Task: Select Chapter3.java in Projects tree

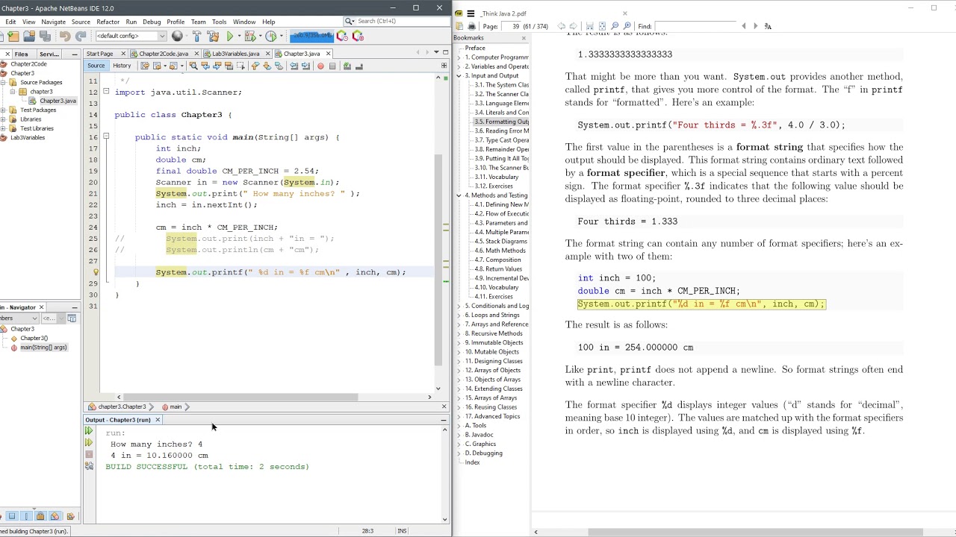Action: coord(58,101)
